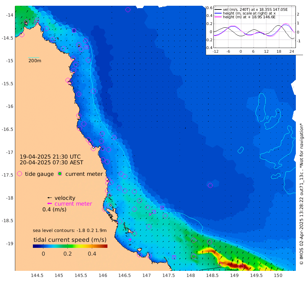The height and width of the screenshot is (282, 305).
Task: Click the green current meter square in legend
Action: (x=60, y=174)
